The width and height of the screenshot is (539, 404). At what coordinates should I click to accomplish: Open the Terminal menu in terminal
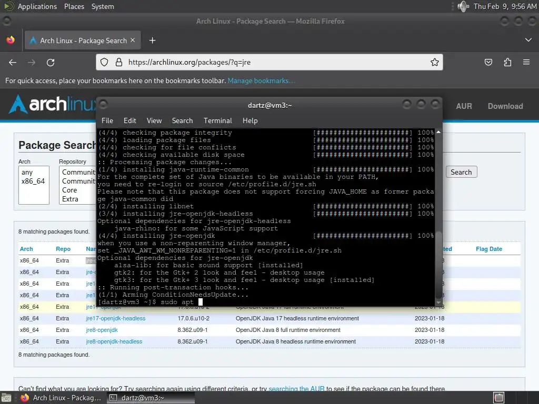coord(217,120)
